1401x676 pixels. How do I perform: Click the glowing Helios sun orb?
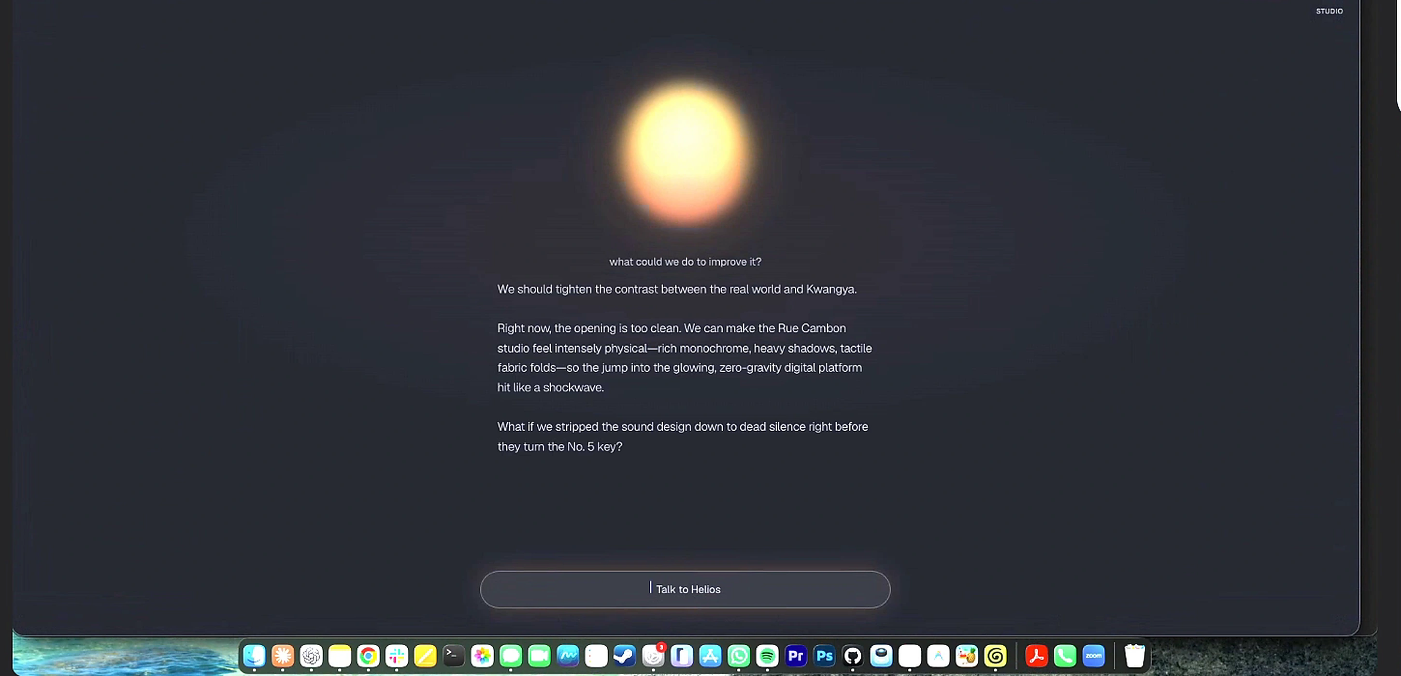(685, 153)
